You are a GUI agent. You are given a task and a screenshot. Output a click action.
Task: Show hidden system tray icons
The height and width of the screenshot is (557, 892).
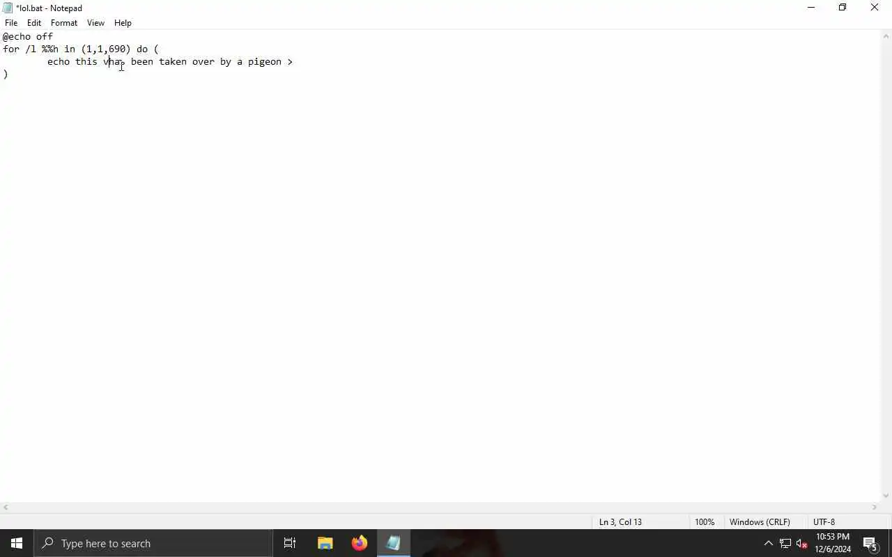768,543
